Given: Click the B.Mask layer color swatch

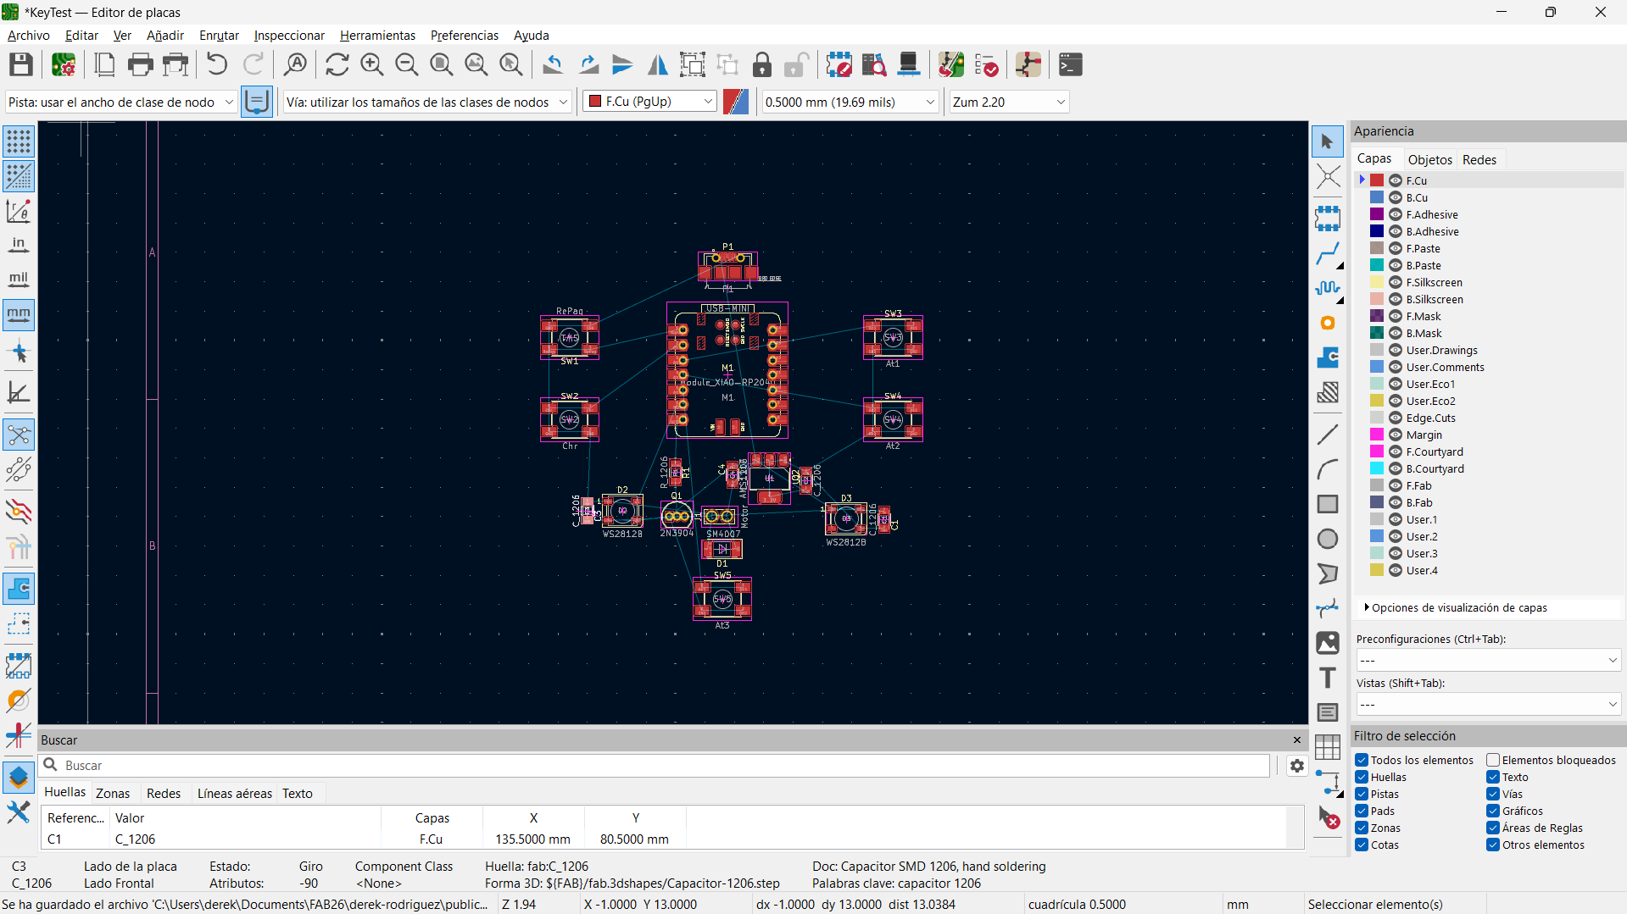Looking at the screenshot, I should tap(1377, 333).
